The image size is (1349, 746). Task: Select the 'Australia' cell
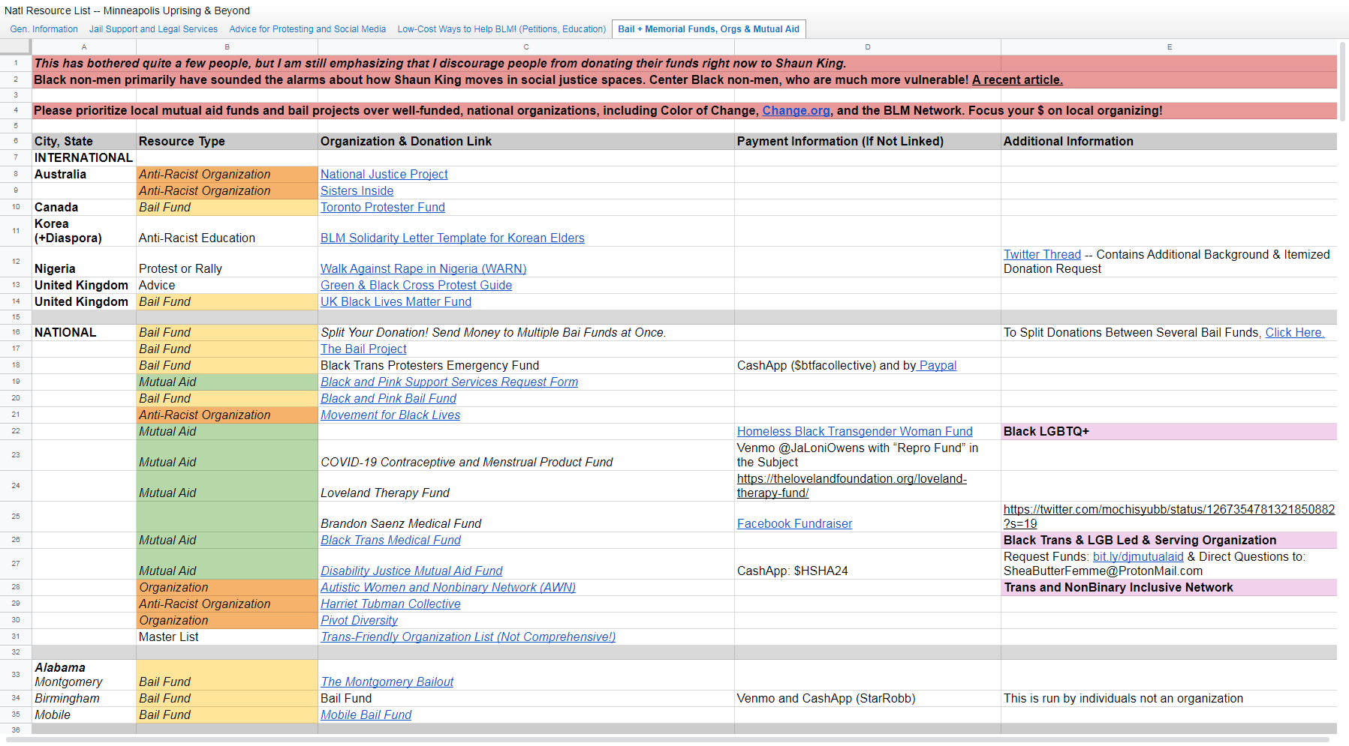84,174
